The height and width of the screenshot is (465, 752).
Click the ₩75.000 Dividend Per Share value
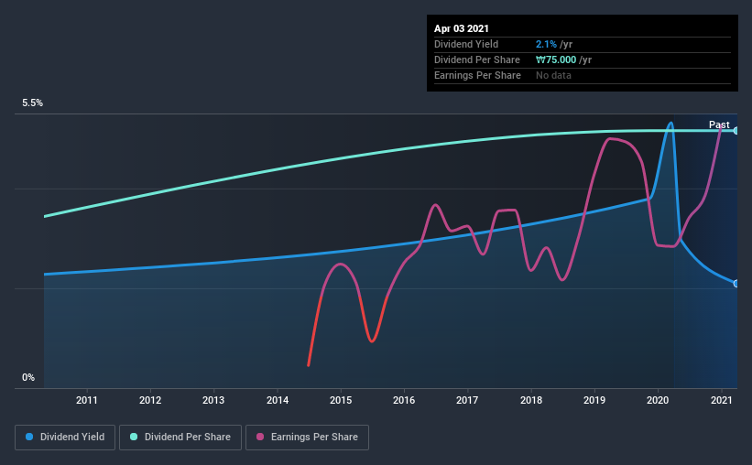(x=556, y=59)
